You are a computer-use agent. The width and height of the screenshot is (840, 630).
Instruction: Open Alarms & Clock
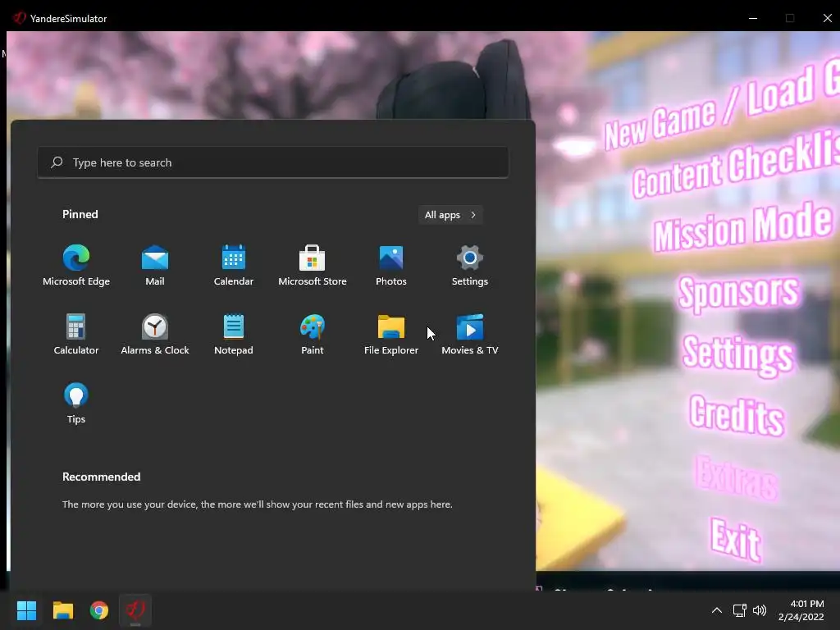tap(155, 335)
